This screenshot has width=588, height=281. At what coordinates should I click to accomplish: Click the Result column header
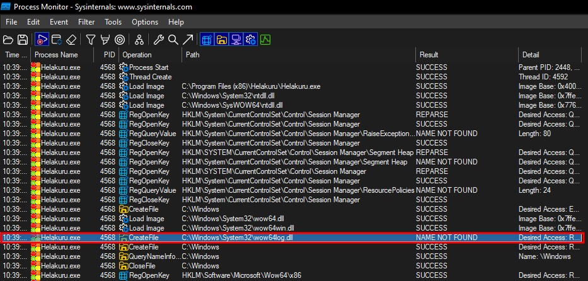tap(467, 55)
